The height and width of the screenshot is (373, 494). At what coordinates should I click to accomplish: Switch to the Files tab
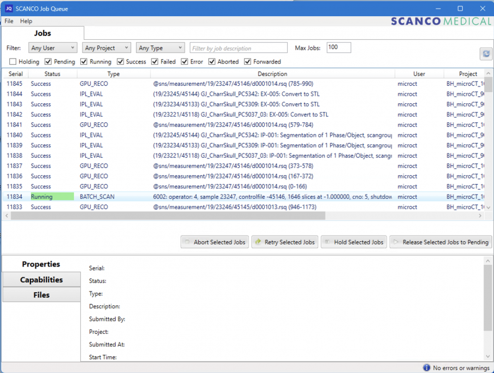click(x=41, y=295)
